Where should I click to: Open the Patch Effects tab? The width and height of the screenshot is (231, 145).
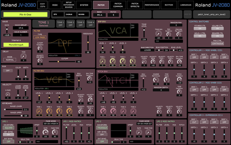point(135,5)
